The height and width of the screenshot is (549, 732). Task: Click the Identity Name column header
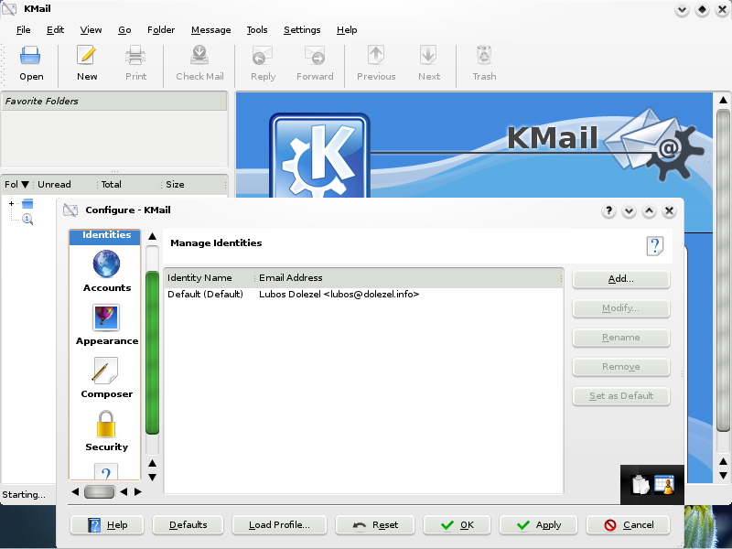210,278
